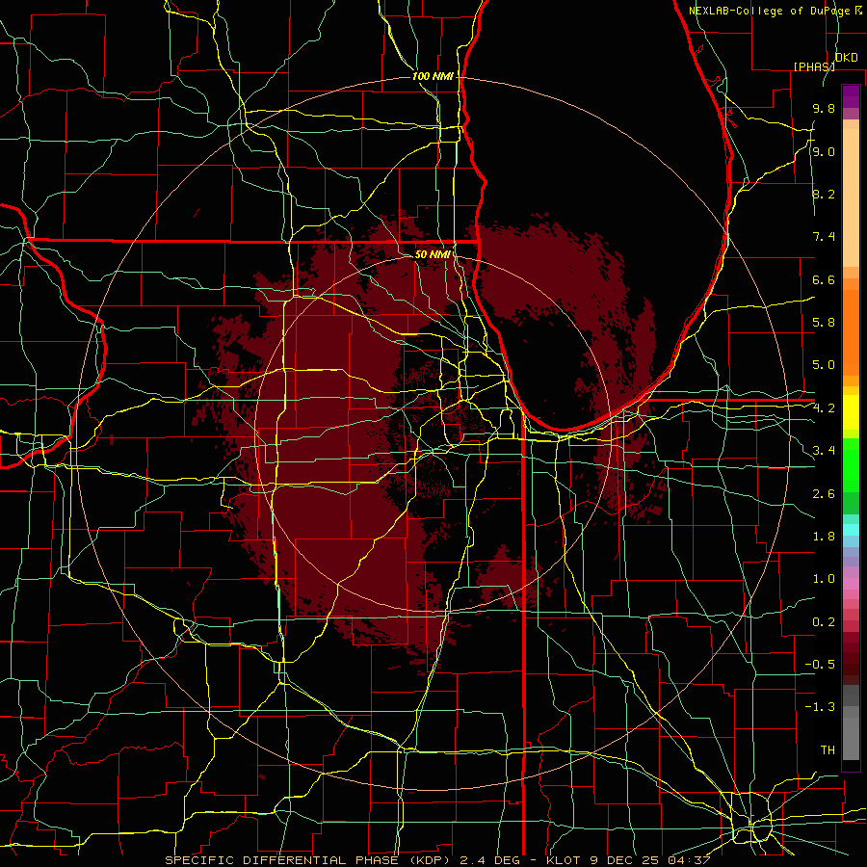Click the -0.5 value on the color scale

click(820, 665)
